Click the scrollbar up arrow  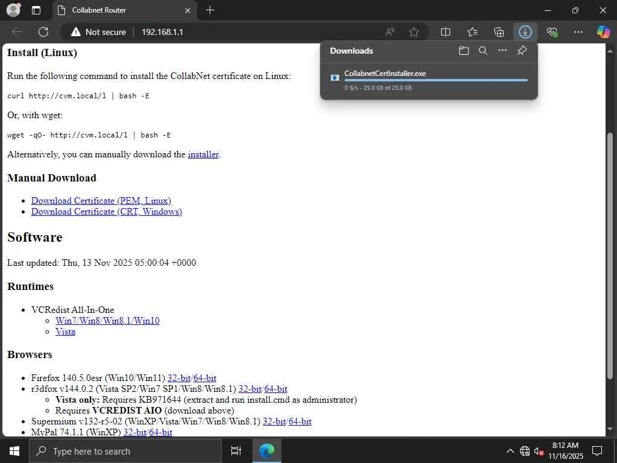(610, 51)
